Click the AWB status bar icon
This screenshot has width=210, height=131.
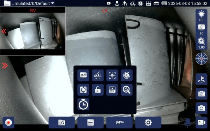(x=148, y=3)
